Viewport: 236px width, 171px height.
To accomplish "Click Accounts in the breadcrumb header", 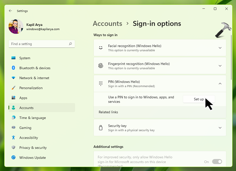I will click(x=107, y=24).
